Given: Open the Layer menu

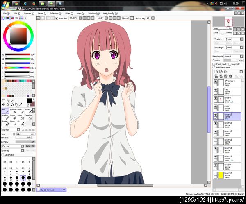Looking at the screenshot, I should tap(42, 14).
